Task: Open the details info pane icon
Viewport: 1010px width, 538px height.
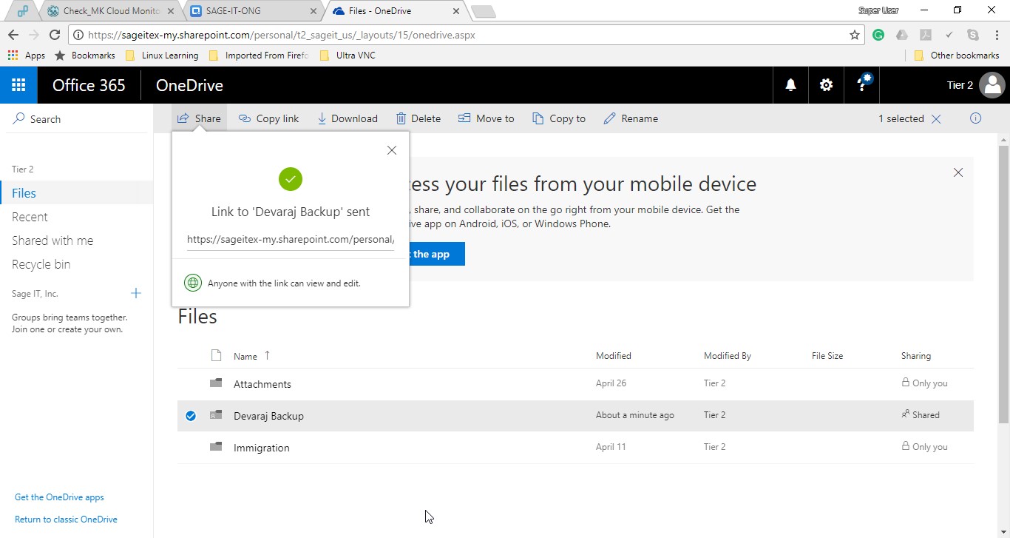Action: click(975, 118)
